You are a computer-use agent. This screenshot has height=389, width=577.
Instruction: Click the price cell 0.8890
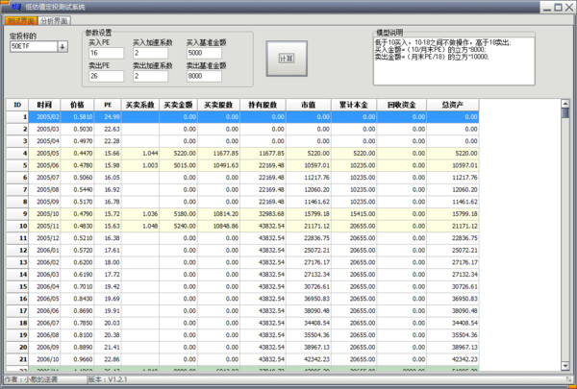(x=77, y=348)
